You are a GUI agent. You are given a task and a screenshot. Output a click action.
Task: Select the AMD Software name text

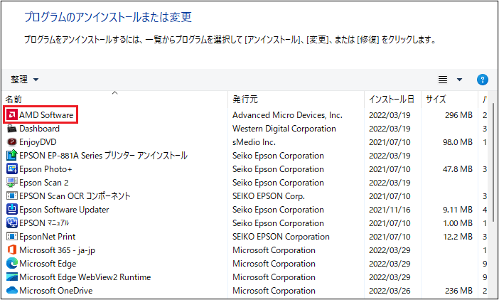point(46,115)
